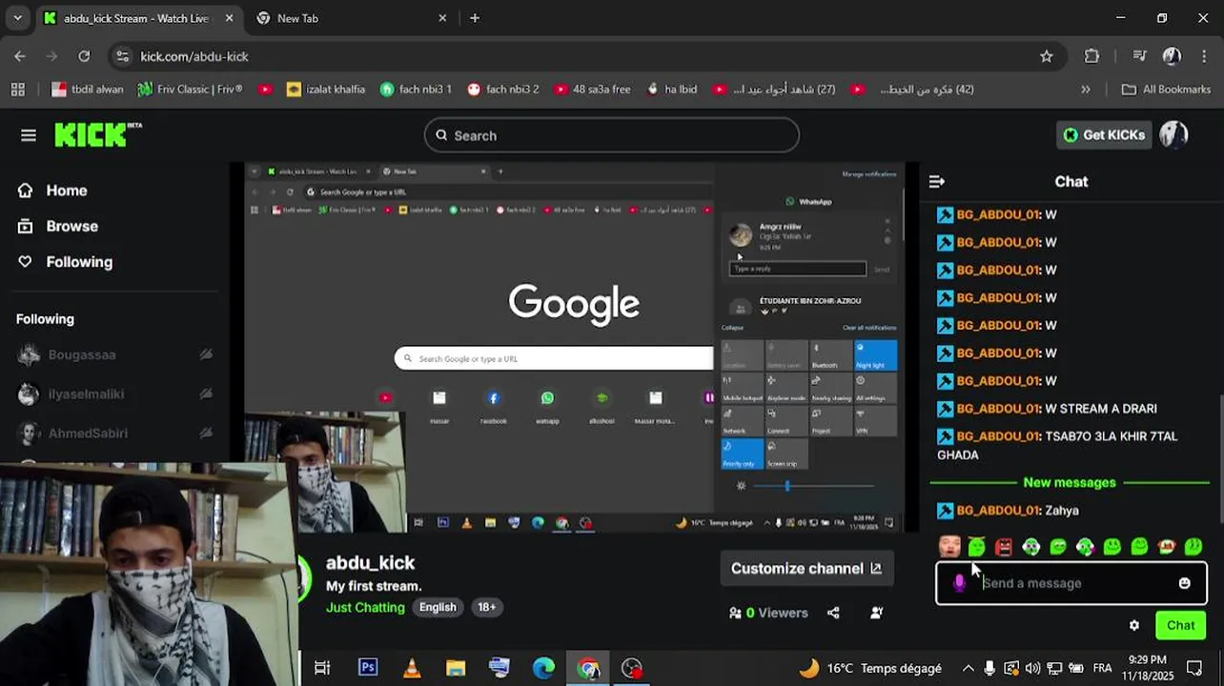Open the Just Chatting category link
Viewport: 1224px width, 686px height.
coord(365,607)
